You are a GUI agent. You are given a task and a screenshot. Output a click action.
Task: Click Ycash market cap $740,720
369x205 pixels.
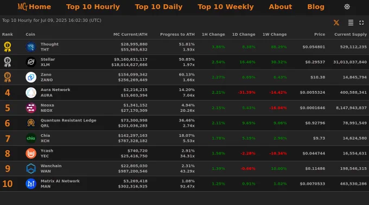(x=137, y=150)
